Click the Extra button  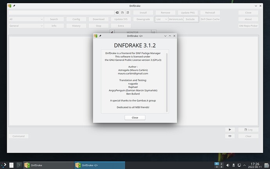pyautogui.click(x=121, y=26)
